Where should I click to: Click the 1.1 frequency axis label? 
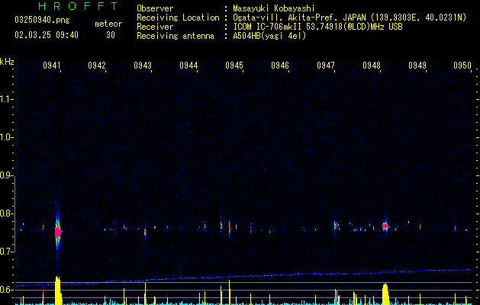[x=6, y=99]
